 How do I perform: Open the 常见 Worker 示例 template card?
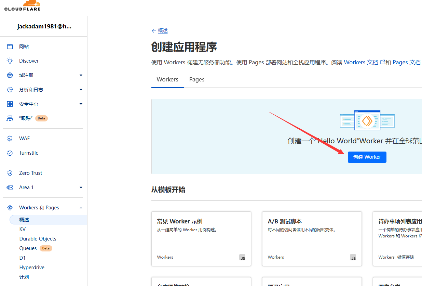[x=201, y=238]
